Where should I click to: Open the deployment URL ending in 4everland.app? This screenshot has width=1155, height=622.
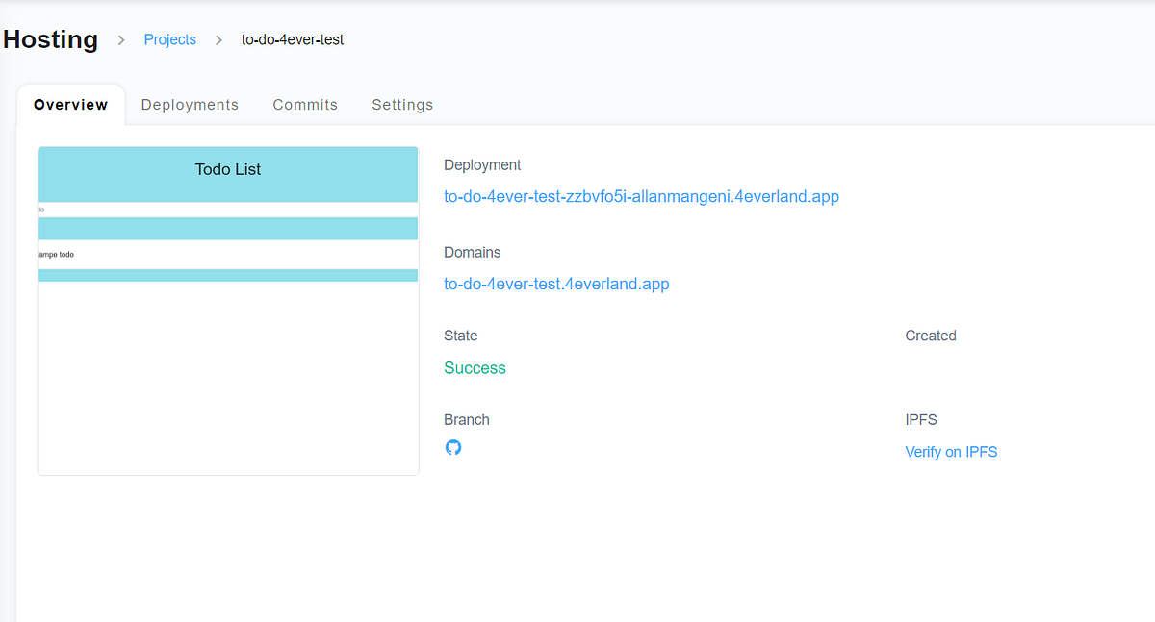coord(641,196)
